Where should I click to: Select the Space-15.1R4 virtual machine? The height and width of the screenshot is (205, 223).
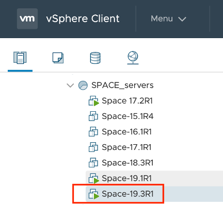point(128,116)
